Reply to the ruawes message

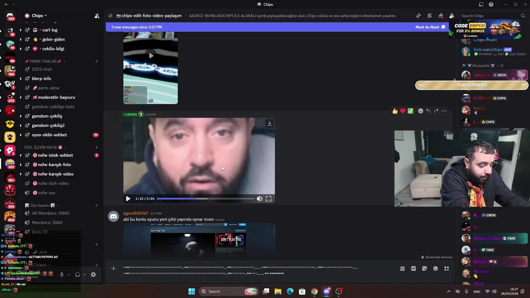point(428,111)
